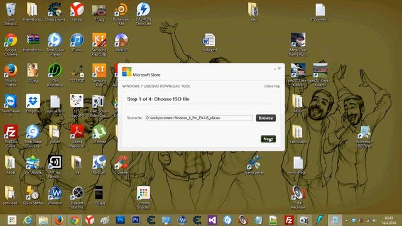402x226 pixels.
Task: Select the Mozilla Firefox desktop shortcut
Action: click(x=11, y=75)
